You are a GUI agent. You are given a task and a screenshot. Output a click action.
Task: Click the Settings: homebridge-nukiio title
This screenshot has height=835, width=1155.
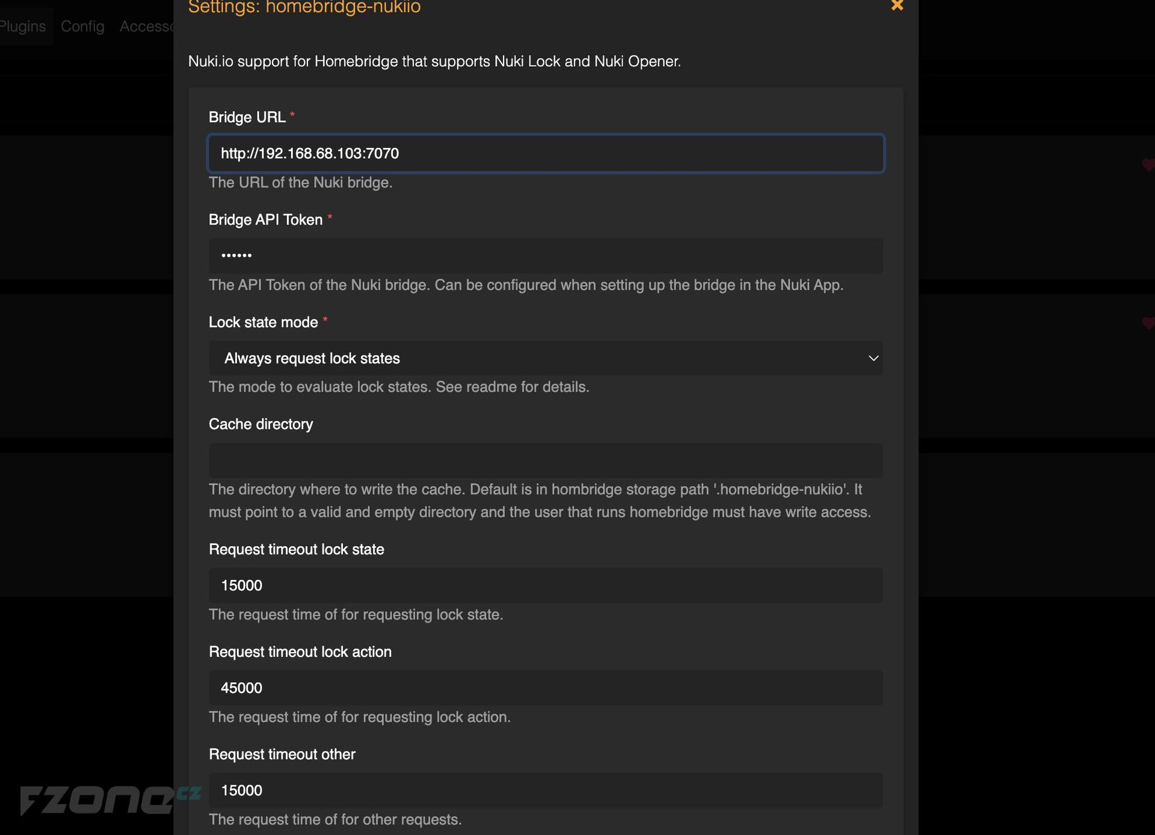click(x=304, y=7)
